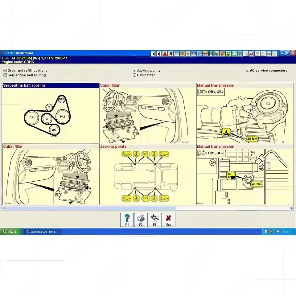Open the Windows start menu
This screenshot has height=296, width=296.
tap(11, 232)
